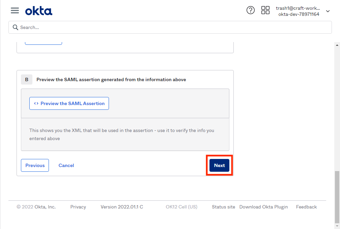The height and width of the screenshot is (229, 340).
Task: Open the hamburger navigation menu
Action: tap(15, 10)
